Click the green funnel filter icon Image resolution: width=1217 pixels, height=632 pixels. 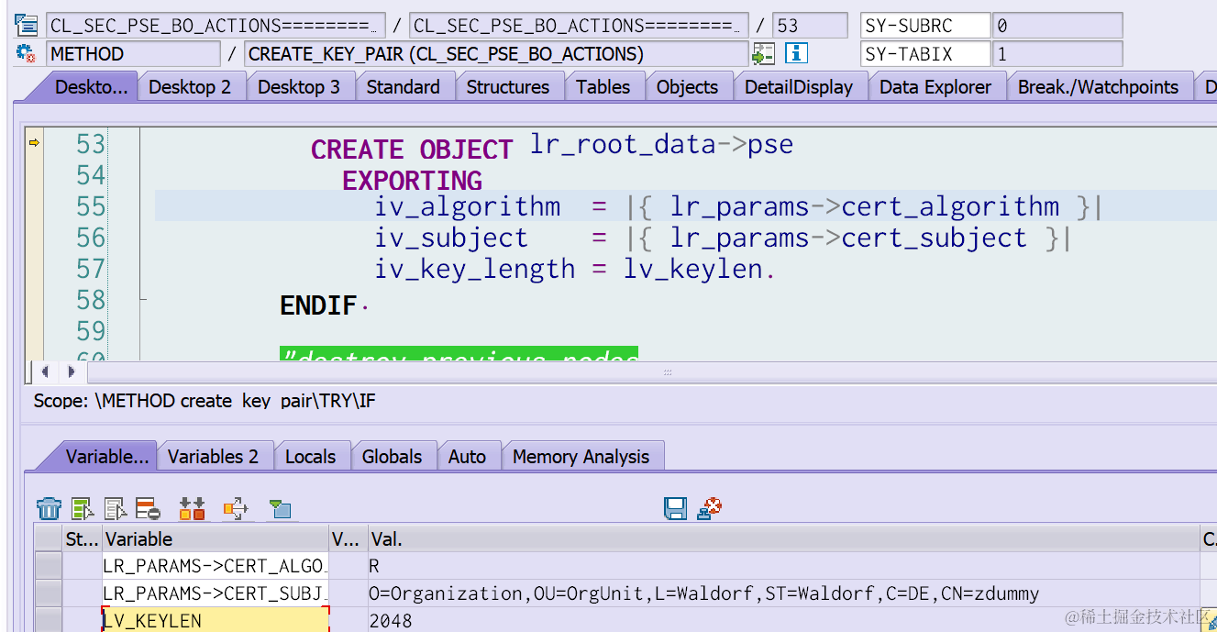tap(280, 509)
